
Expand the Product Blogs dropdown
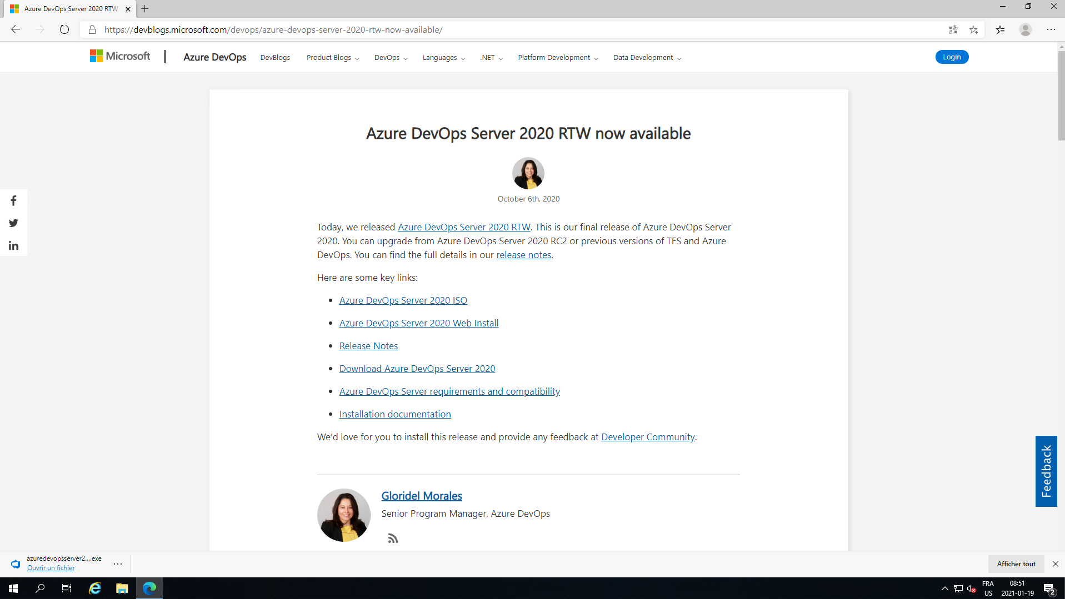coord(332,58)
